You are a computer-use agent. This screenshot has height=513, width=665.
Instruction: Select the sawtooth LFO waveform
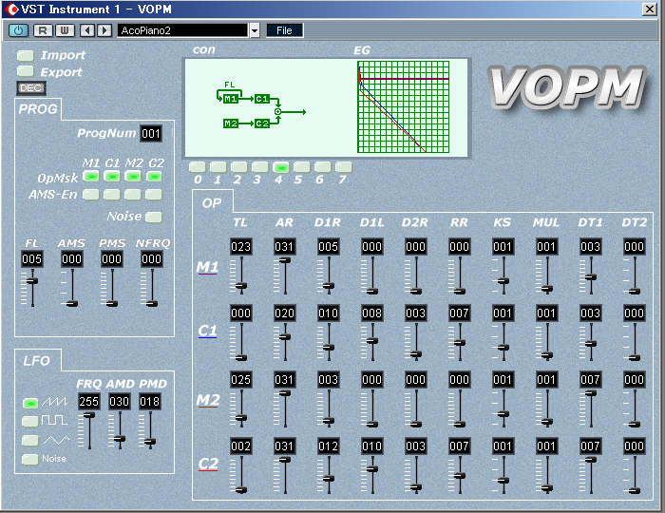pyautogui.click(x=30, y=403)
